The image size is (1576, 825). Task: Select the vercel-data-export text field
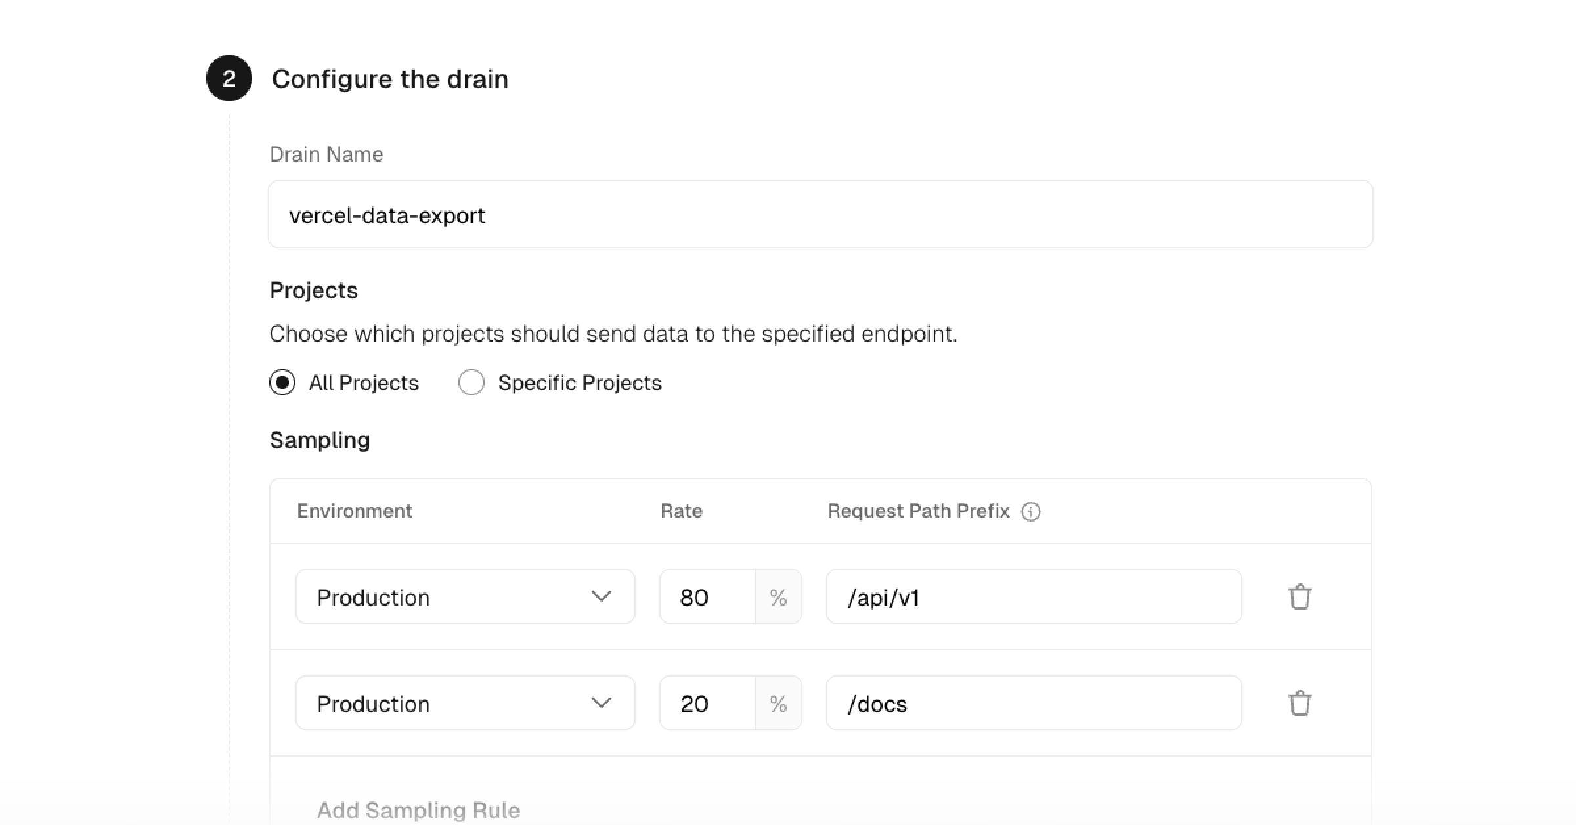coord(387,214)
